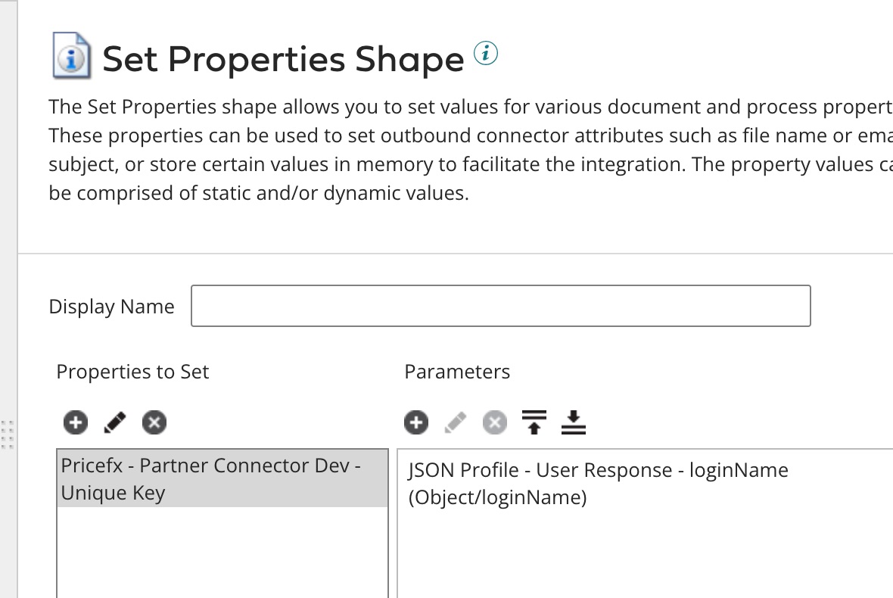Select the JSON Profile loginName parameter

point(598,484)
